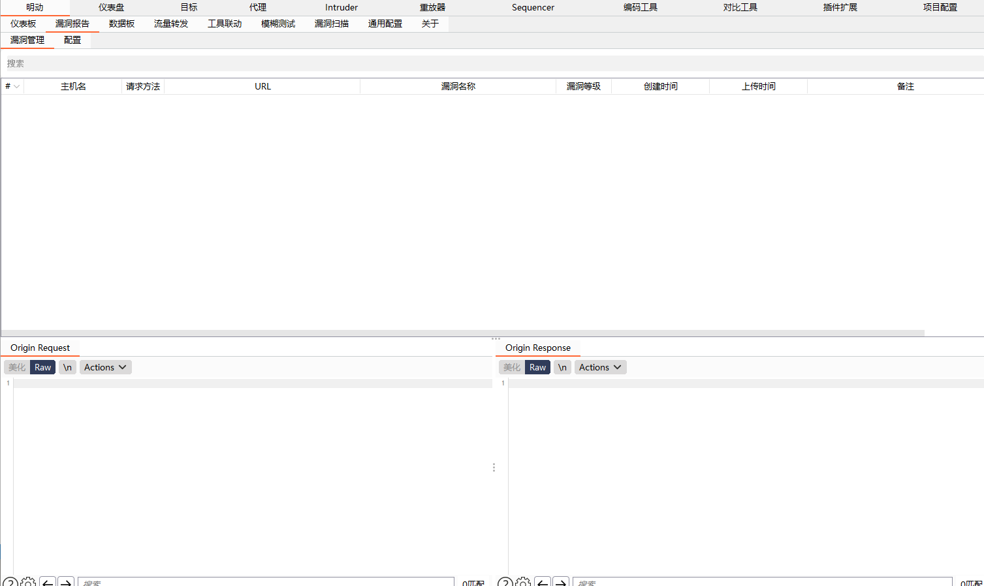Open settings gear in Origin Request panel
Image resolution: width=984 pixels, height=586 pixels.
click(x=28, y=582)
